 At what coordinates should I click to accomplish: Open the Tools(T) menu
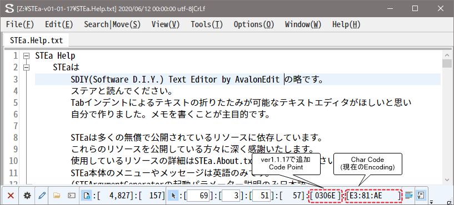pyautogui.click(x=207, y=24)
